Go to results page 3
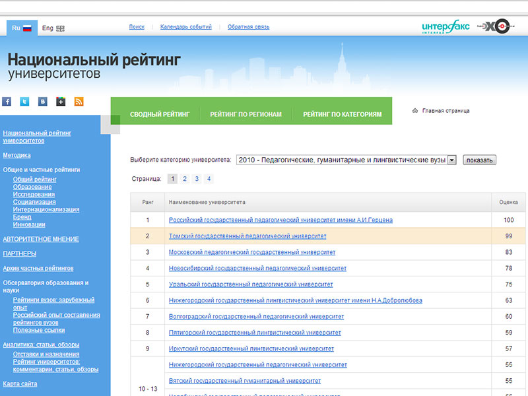 pyautogui.click(x=197, y=179)
